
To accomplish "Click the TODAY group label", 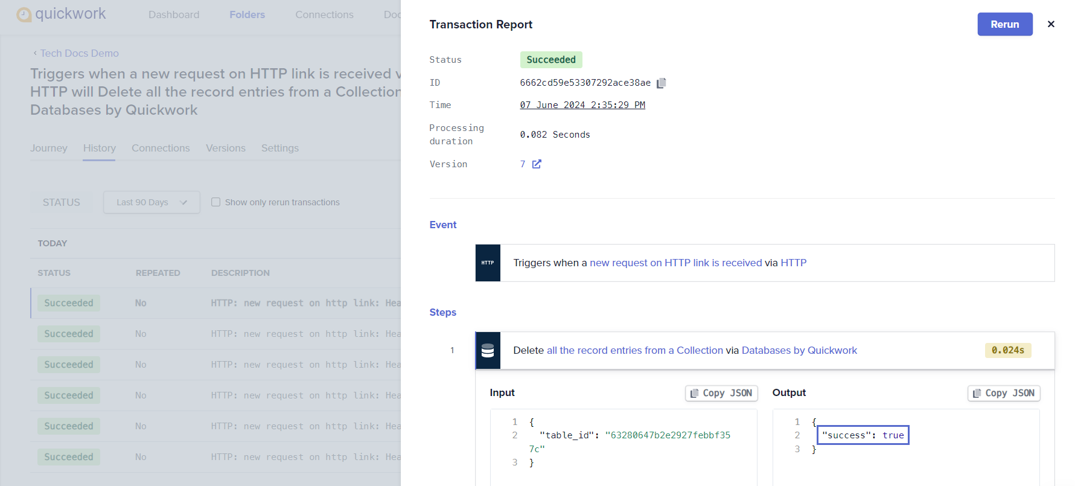I will pyautogui.click(x=53, y=243).
